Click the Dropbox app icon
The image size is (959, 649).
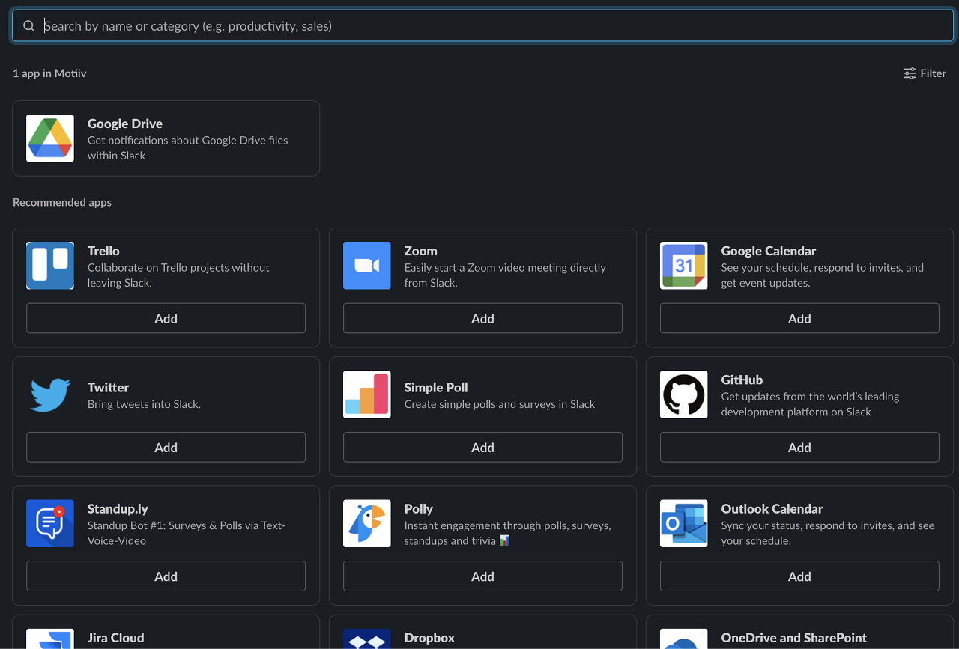pyautogui.click(x=367, y=639)
